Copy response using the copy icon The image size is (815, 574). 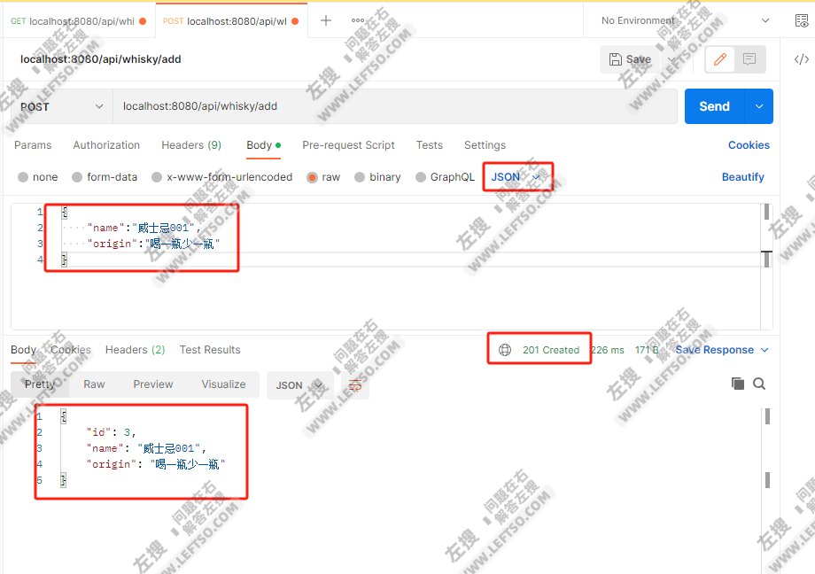pyautogui.click(x=737, y=384)
